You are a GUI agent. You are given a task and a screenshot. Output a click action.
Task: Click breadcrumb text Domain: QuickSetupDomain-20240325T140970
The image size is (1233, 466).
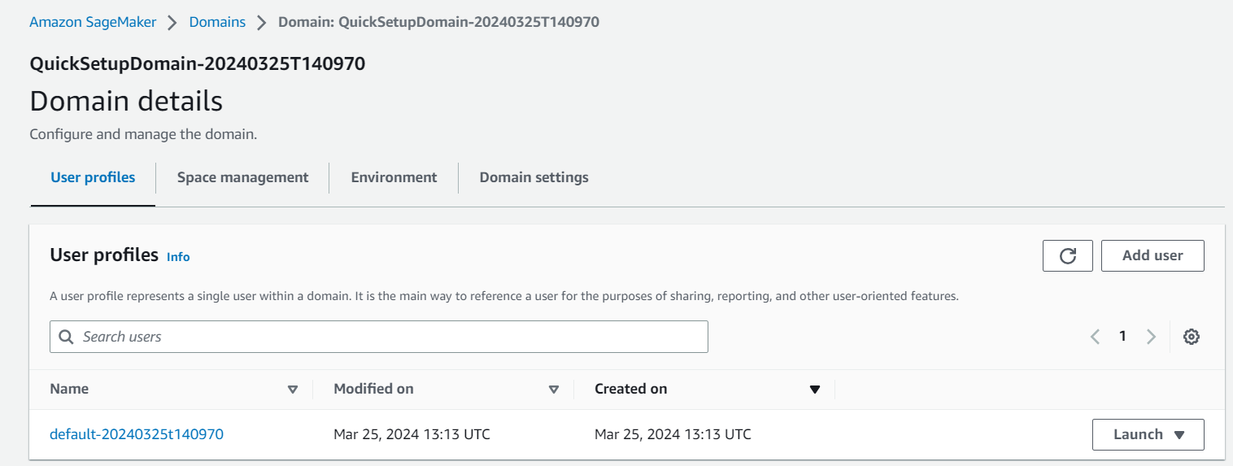pyautogui.click(x=438, y=22)
